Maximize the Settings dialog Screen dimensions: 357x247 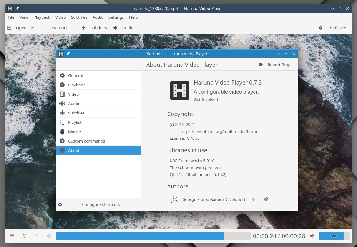[x=286, y=54]
